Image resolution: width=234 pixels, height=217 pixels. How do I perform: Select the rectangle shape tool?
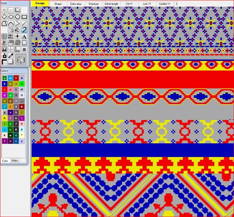point(24,17)
